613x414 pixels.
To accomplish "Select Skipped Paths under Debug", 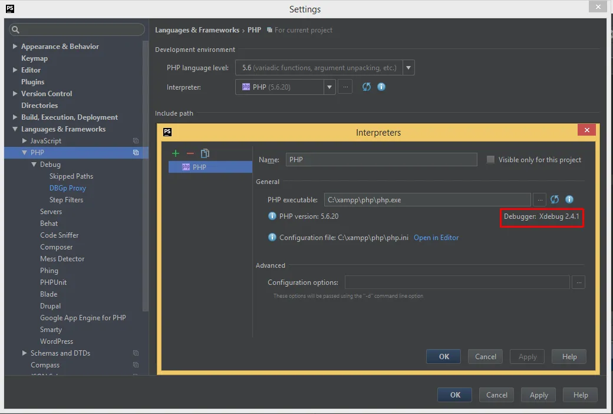I will click(x=71, y=176).
